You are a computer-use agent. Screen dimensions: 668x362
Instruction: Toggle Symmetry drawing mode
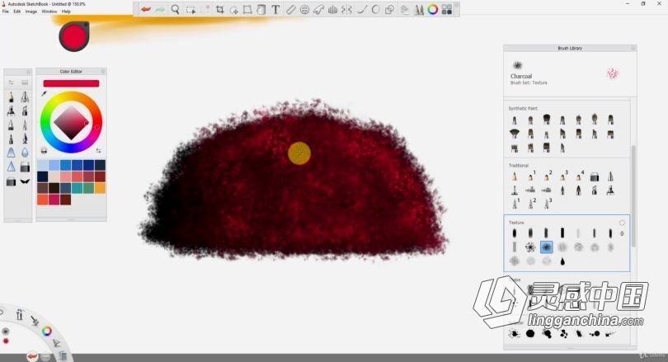[346, 9]
